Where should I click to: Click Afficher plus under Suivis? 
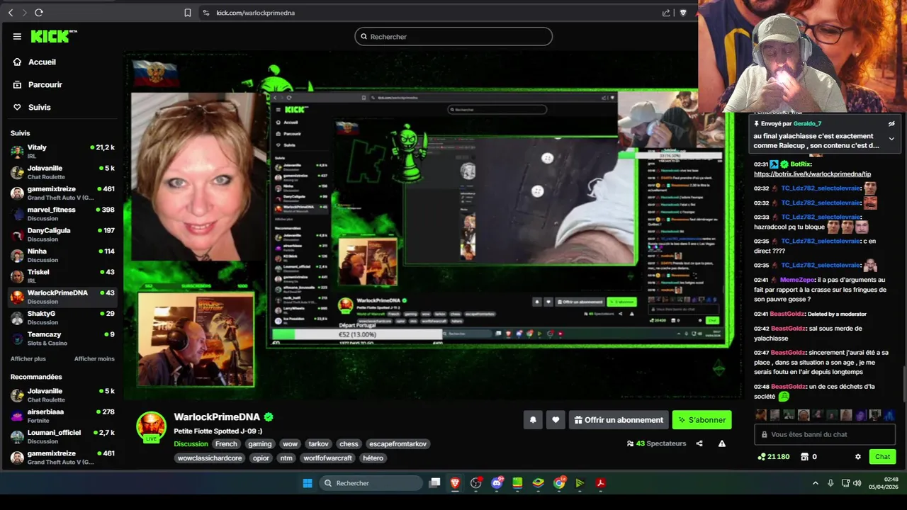(x=28, y=358)
